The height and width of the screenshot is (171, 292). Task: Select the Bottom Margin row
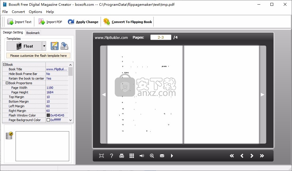pyautogui.click(x=35, y=102)
